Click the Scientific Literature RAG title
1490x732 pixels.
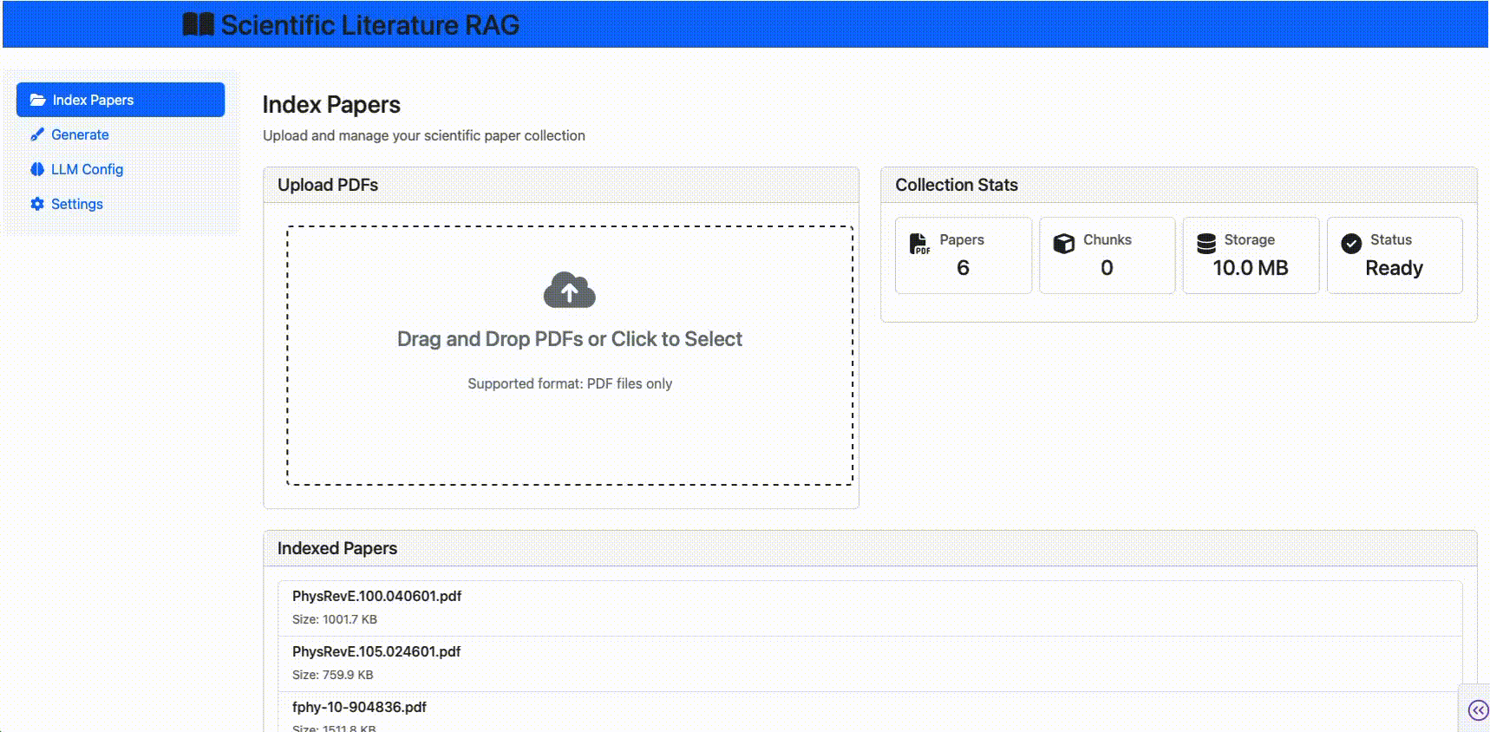click(x=369, y=25)
